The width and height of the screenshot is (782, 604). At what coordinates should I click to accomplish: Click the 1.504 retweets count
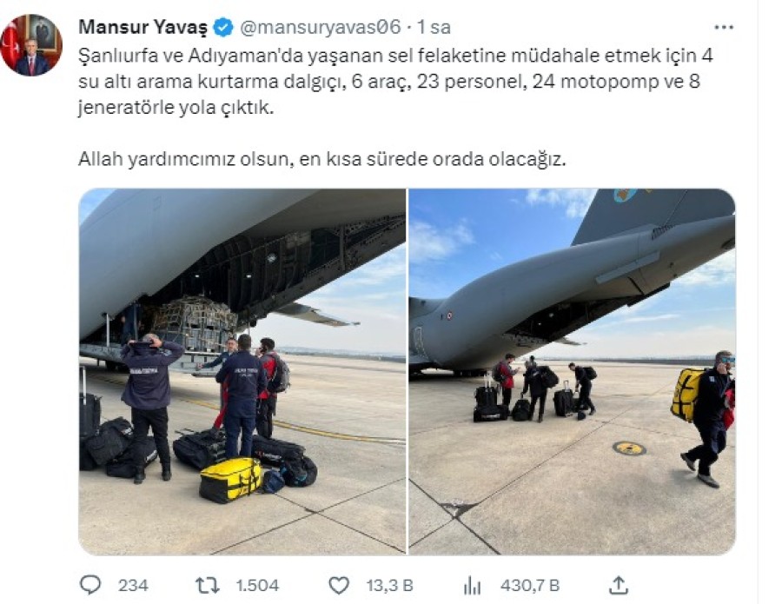[x=257, y=585]
